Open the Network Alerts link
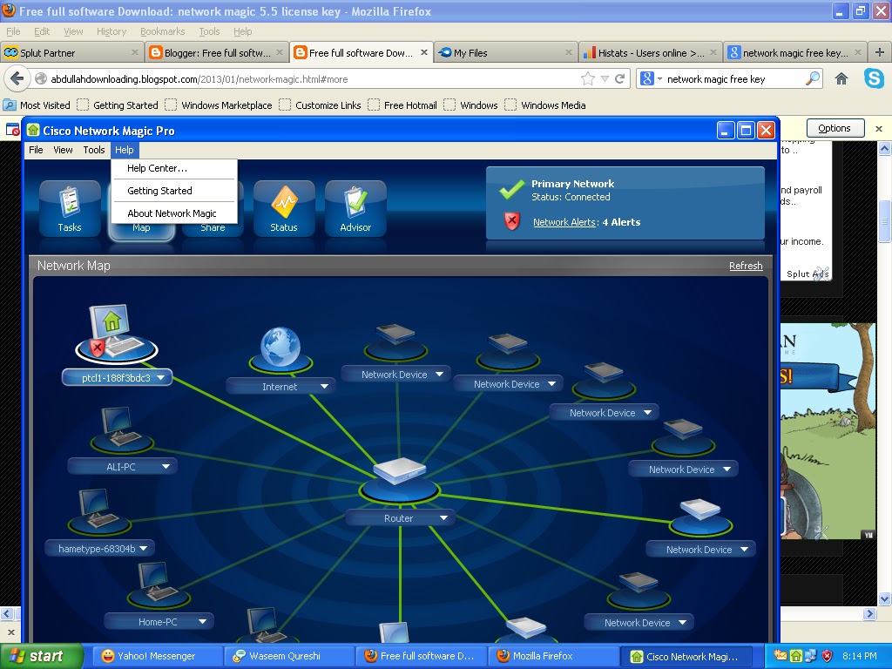The image size is (892, 669). tap(564, 222)
